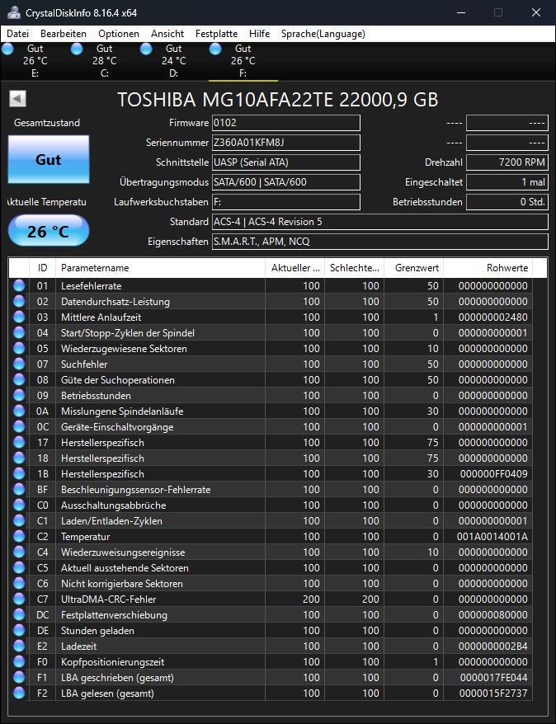
Task: Open the Datei menu
Action: point(17,34)
